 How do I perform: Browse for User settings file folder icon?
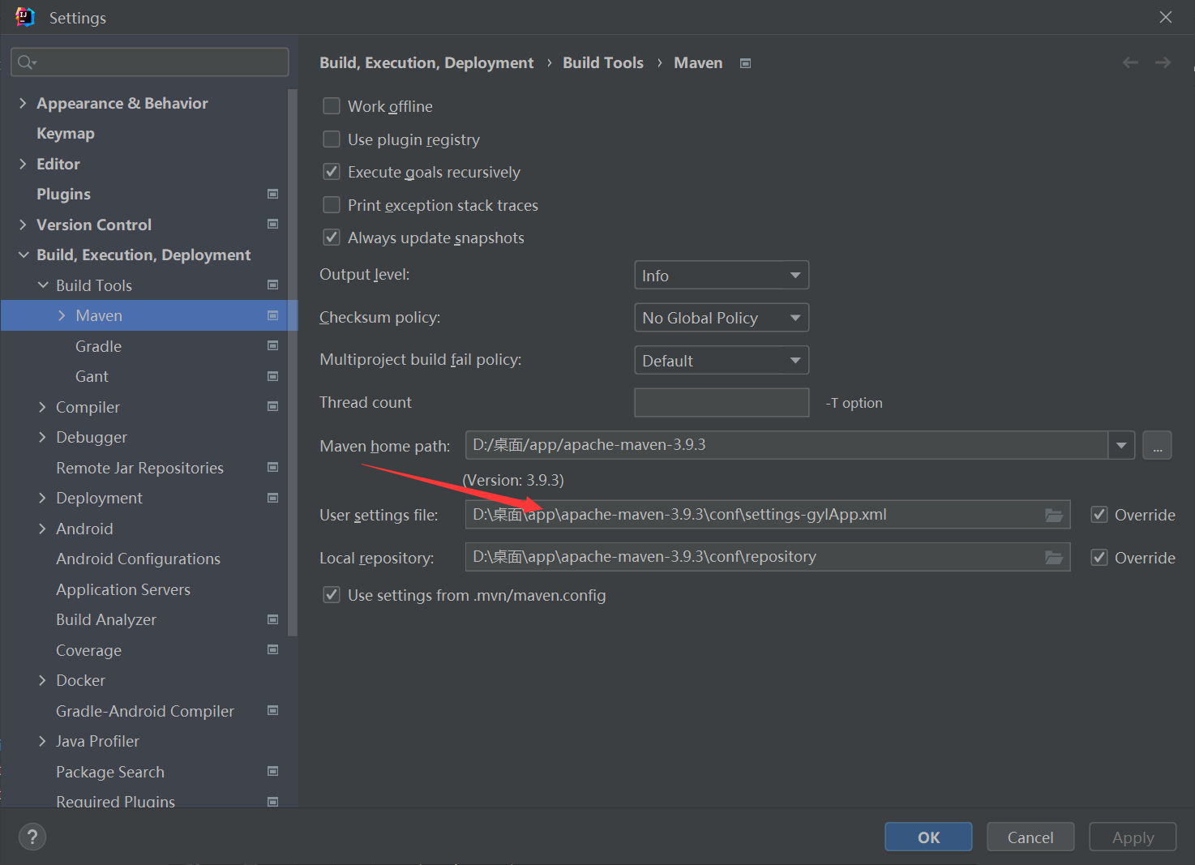click(x=1054, y=515)
